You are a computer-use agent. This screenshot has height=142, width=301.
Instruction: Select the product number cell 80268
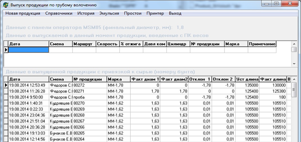(x=90, y=115)
